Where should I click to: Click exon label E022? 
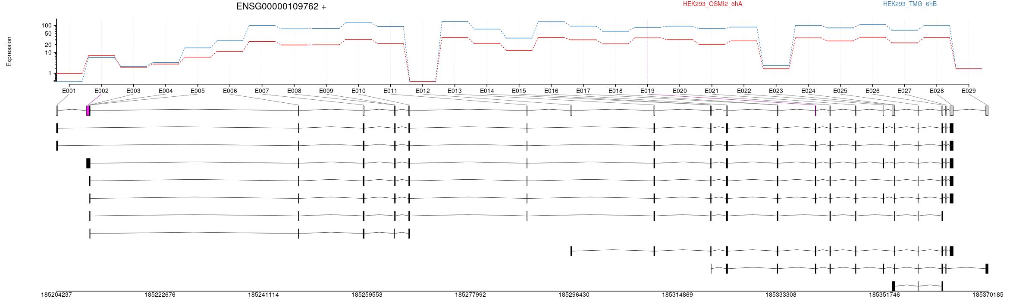pyautogui.click(x=744, y=91)
